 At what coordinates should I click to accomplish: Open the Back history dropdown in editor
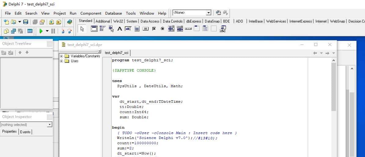click(322, 53)
